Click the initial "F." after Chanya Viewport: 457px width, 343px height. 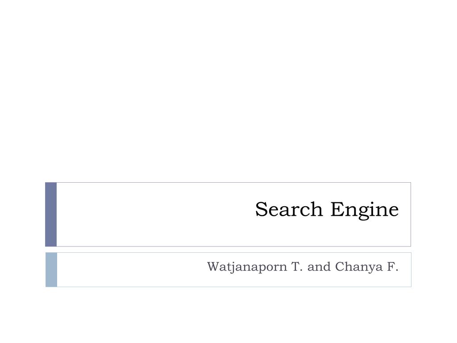tap(393, 267)
